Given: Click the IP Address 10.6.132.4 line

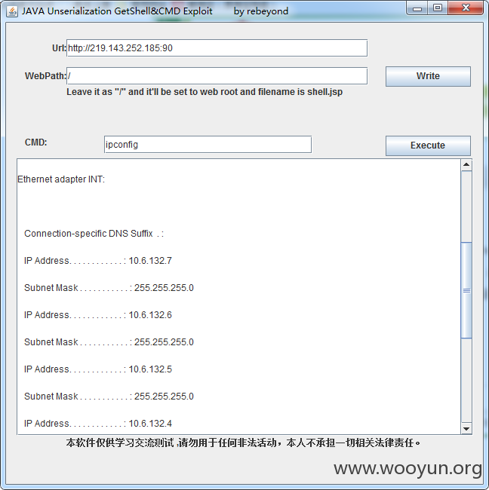Looking at the screenshot, I should click(x=98, y=424).
